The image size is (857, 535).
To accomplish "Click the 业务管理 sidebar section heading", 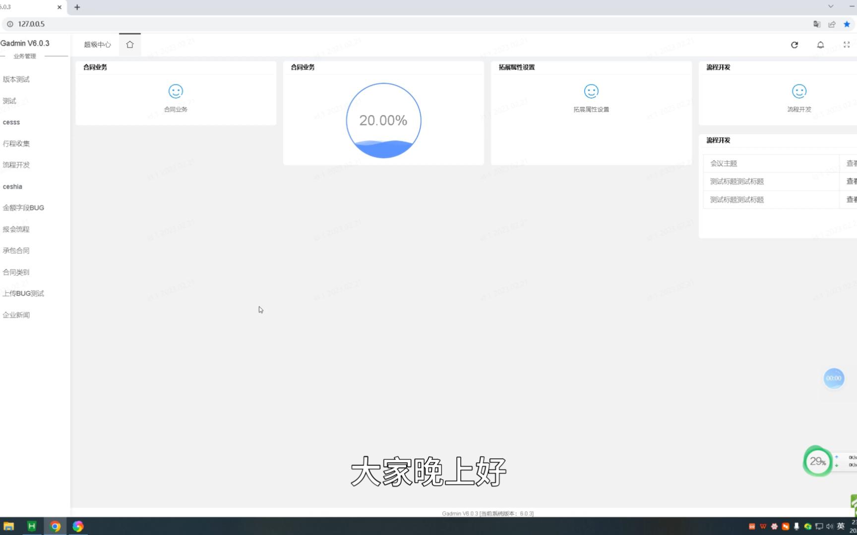I will pos(25,56).
